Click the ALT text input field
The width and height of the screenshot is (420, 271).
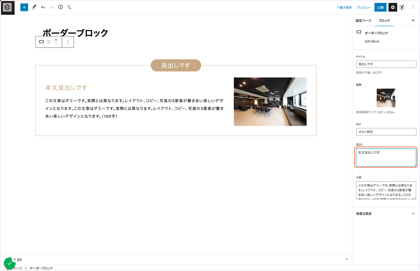pos(386,132)
